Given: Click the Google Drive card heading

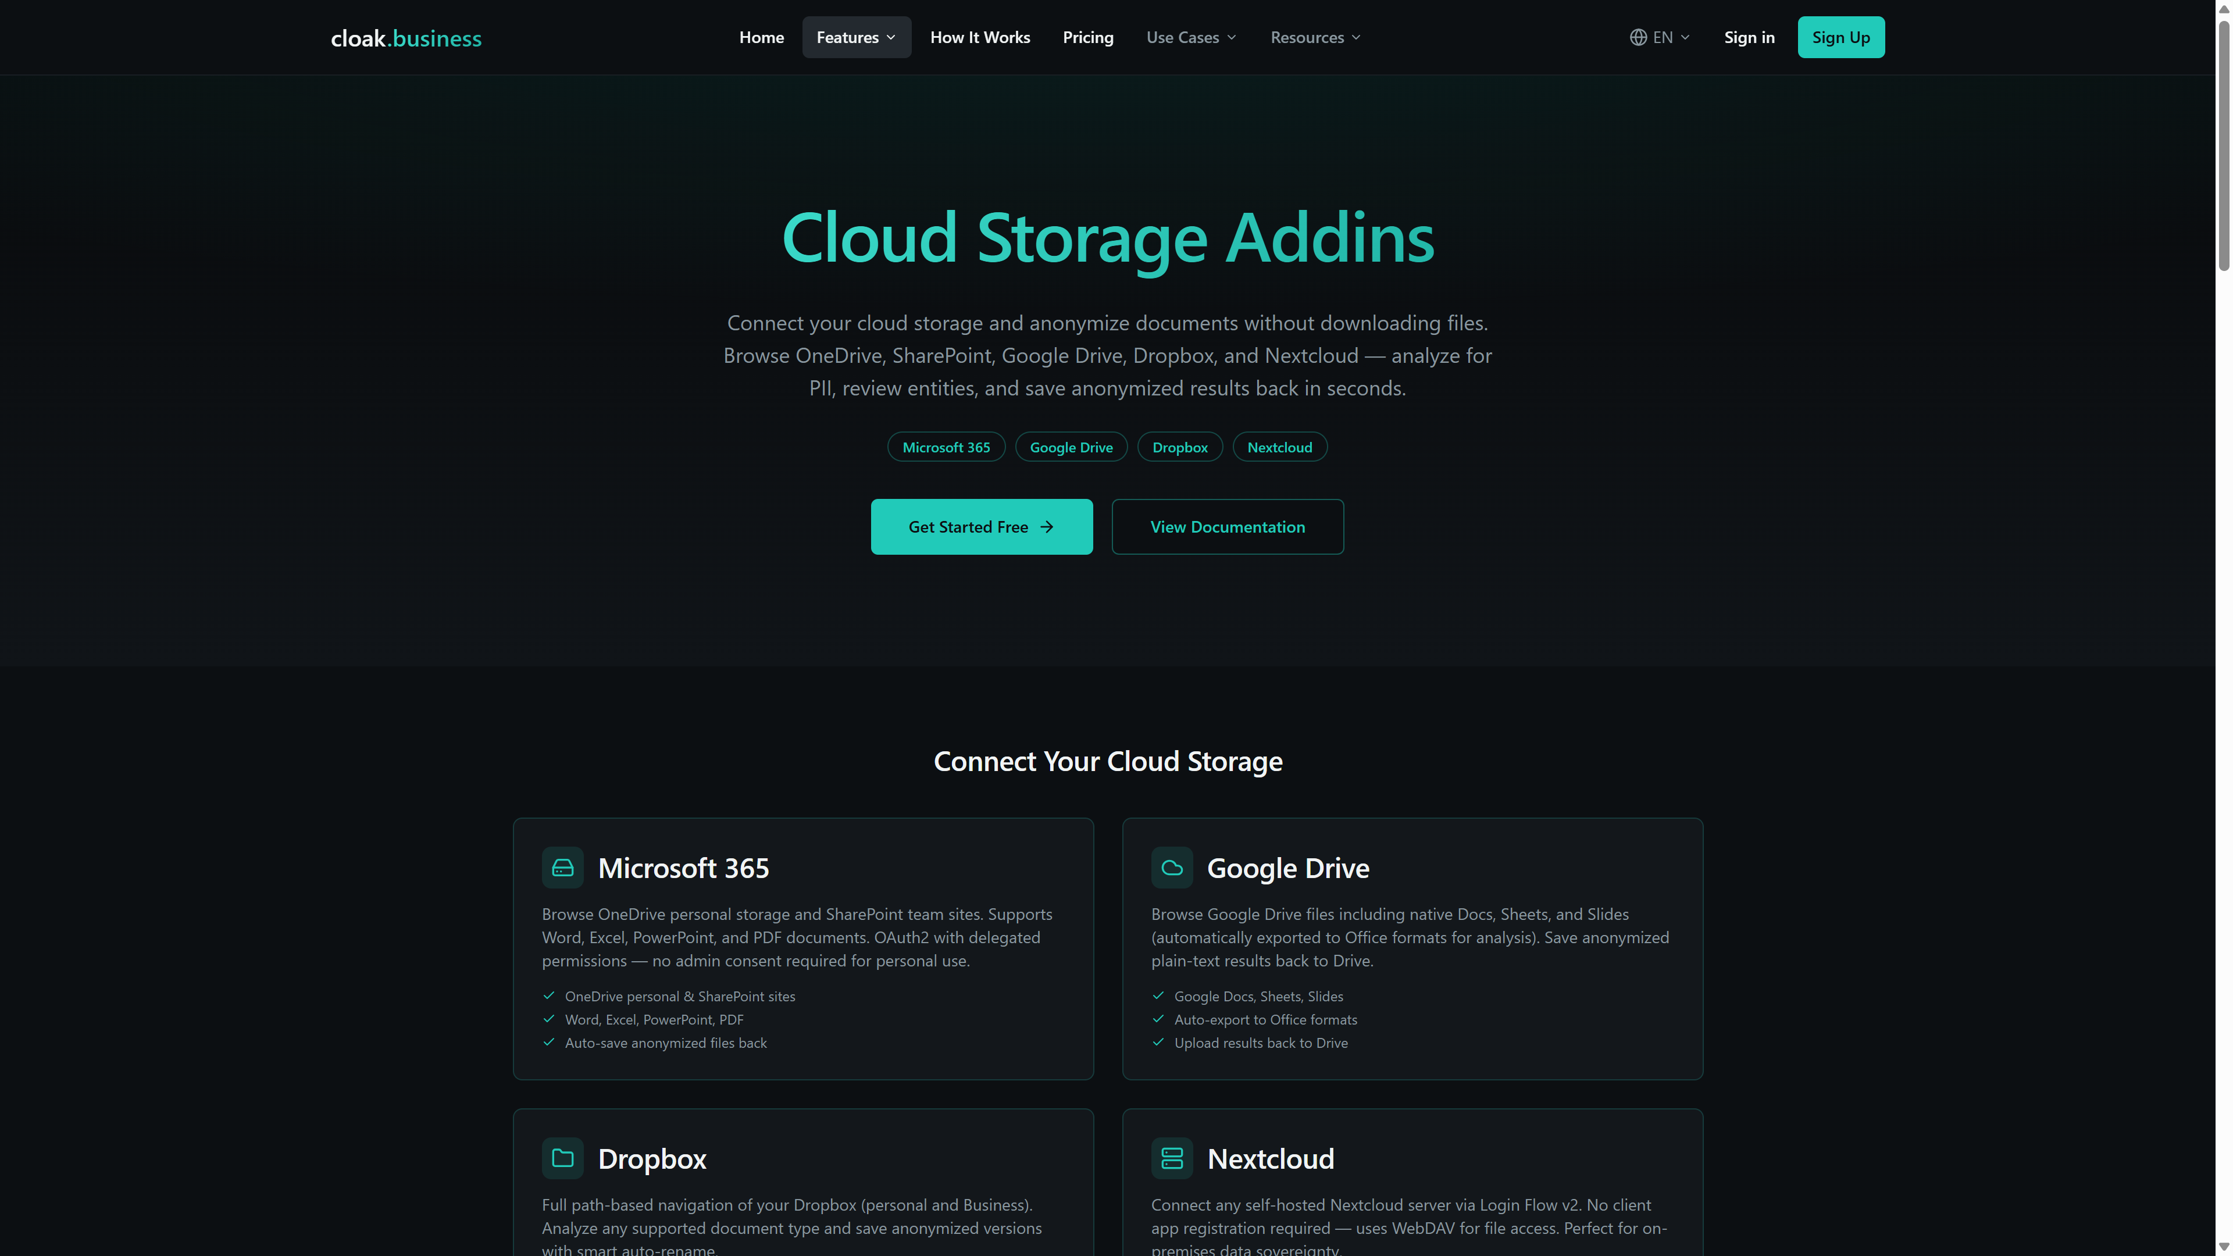Looking at the screenshot, I should pyautogui.click(x=1288, y=868).
